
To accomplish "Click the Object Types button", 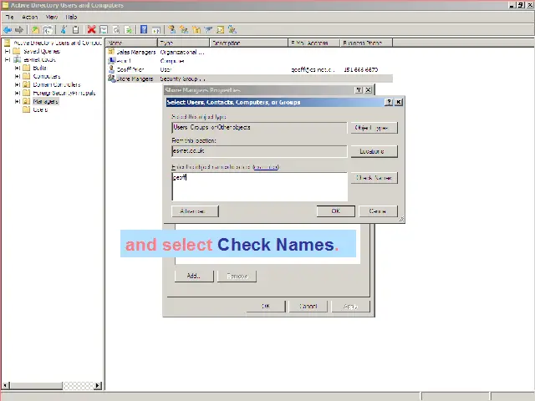I will coord(372,128).
